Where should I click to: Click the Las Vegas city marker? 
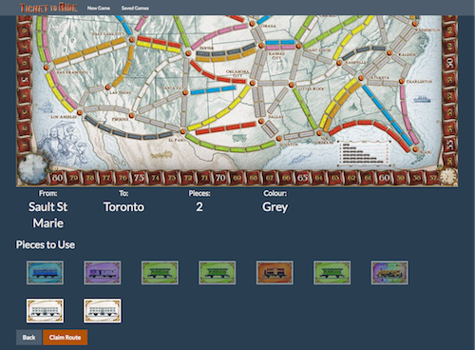(107, 87)
